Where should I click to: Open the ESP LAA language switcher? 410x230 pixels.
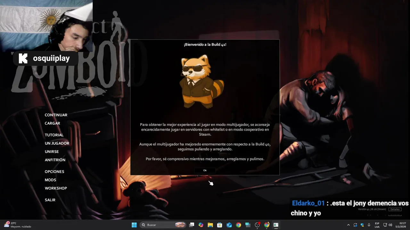[377, 225]
